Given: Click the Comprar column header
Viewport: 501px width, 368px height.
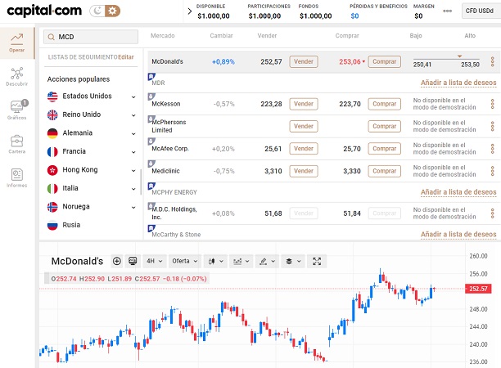Looking at the screenshot, I should coord(347,36).
